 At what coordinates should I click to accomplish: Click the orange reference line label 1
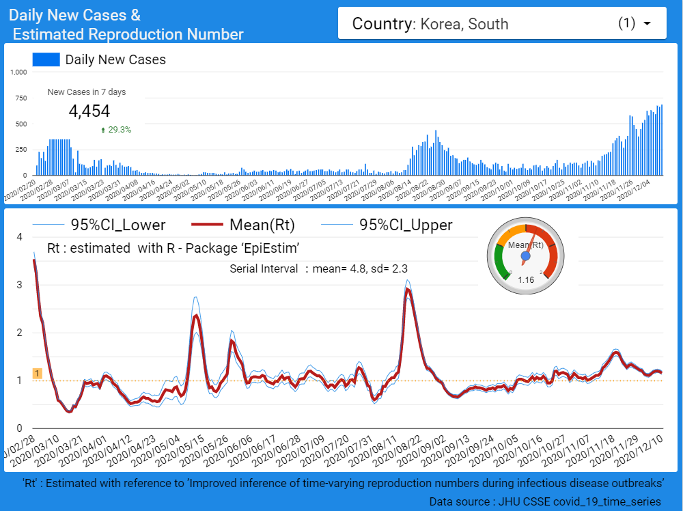[x=38, y=373]
